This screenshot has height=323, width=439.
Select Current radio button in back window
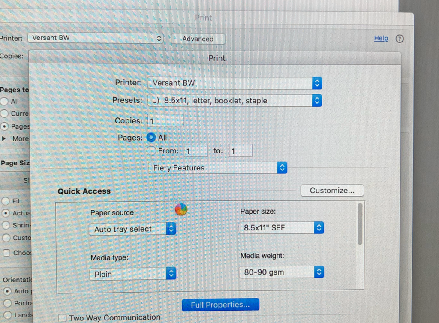(4, 114)
